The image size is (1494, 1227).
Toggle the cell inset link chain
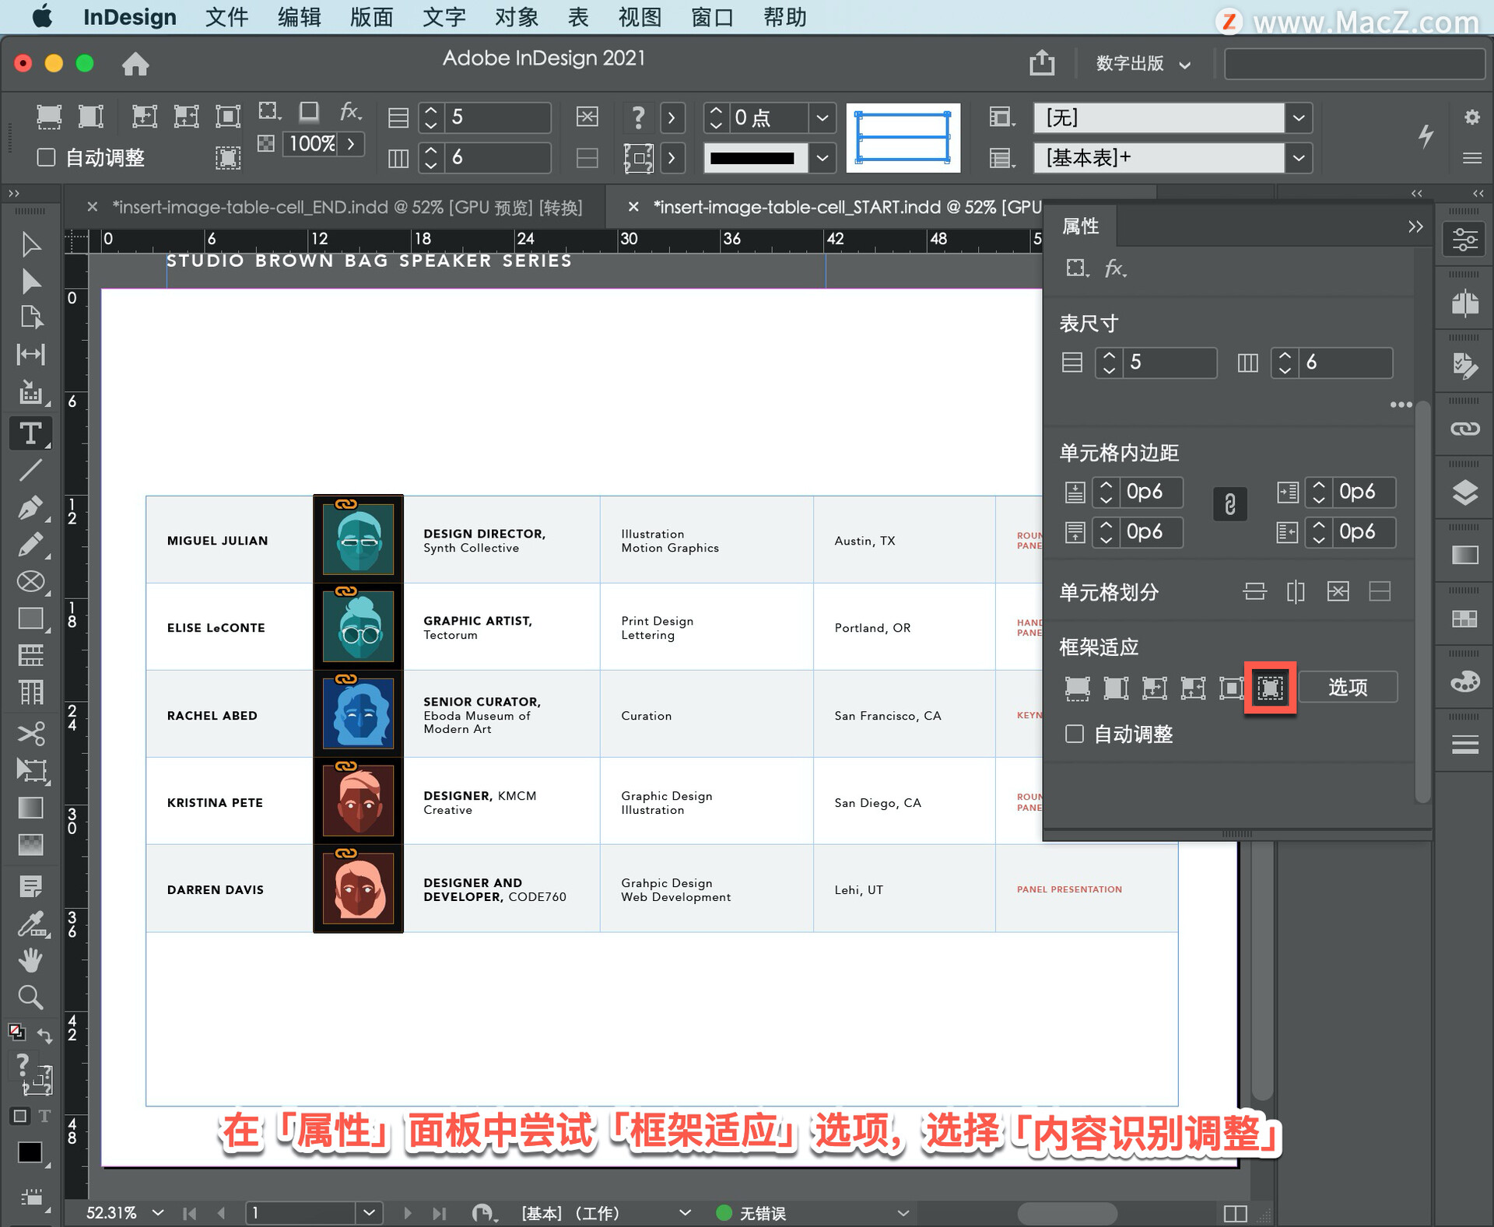(1229, 504)
